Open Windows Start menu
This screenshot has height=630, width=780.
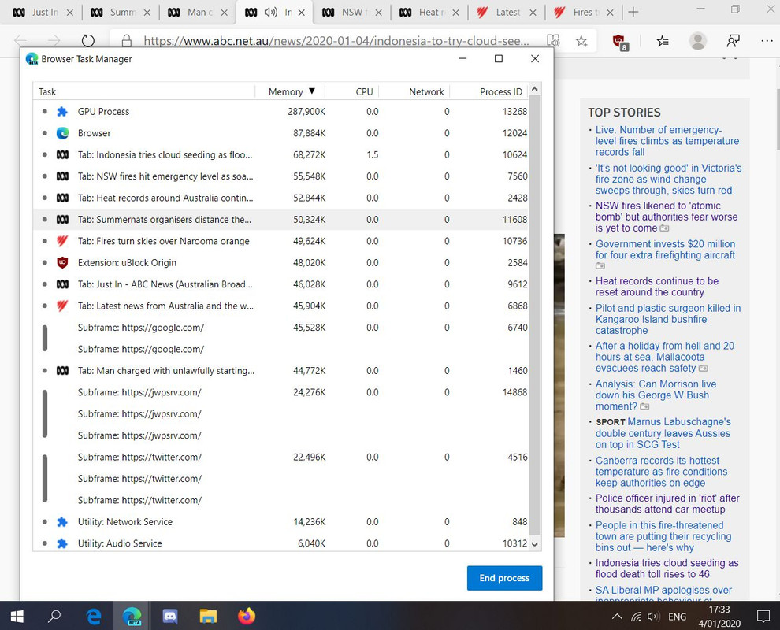click(17, 617)
